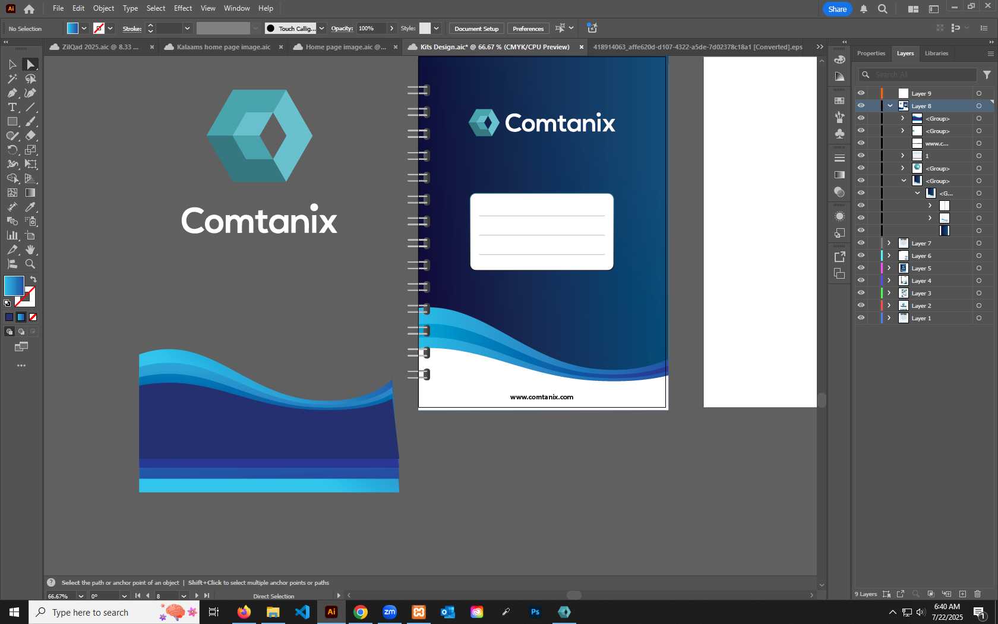Screen dimensions: 998x624
Task: Select the Zoom tool
Action: click(30, 264)
